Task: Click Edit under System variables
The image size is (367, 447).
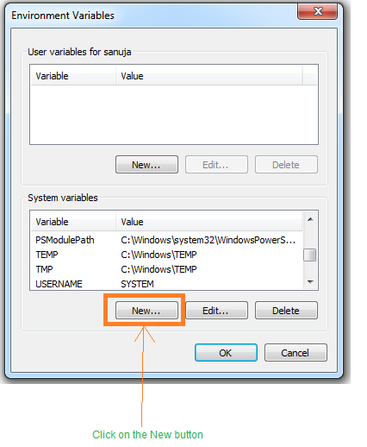Action: 216,311
